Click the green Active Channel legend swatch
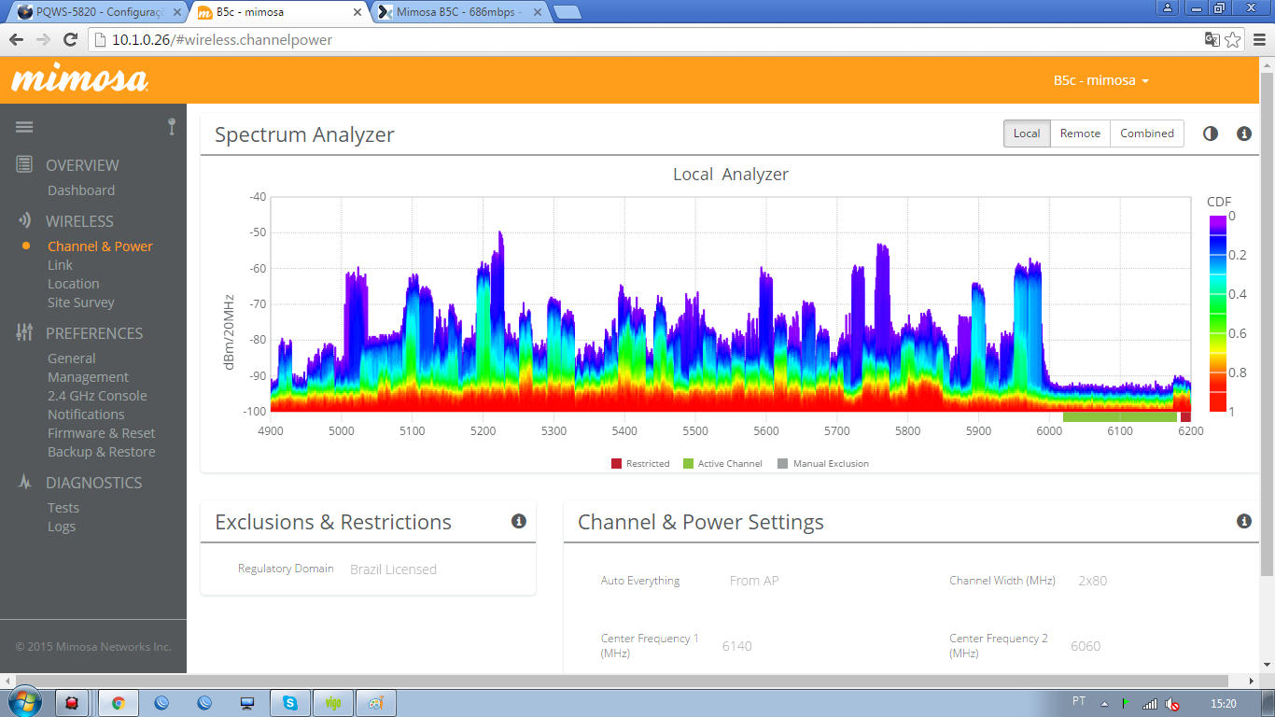 688,463
